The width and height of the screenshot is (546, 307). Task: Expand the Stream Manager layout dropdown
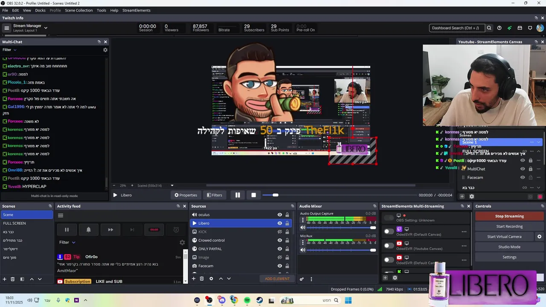[x=46, y=28]
